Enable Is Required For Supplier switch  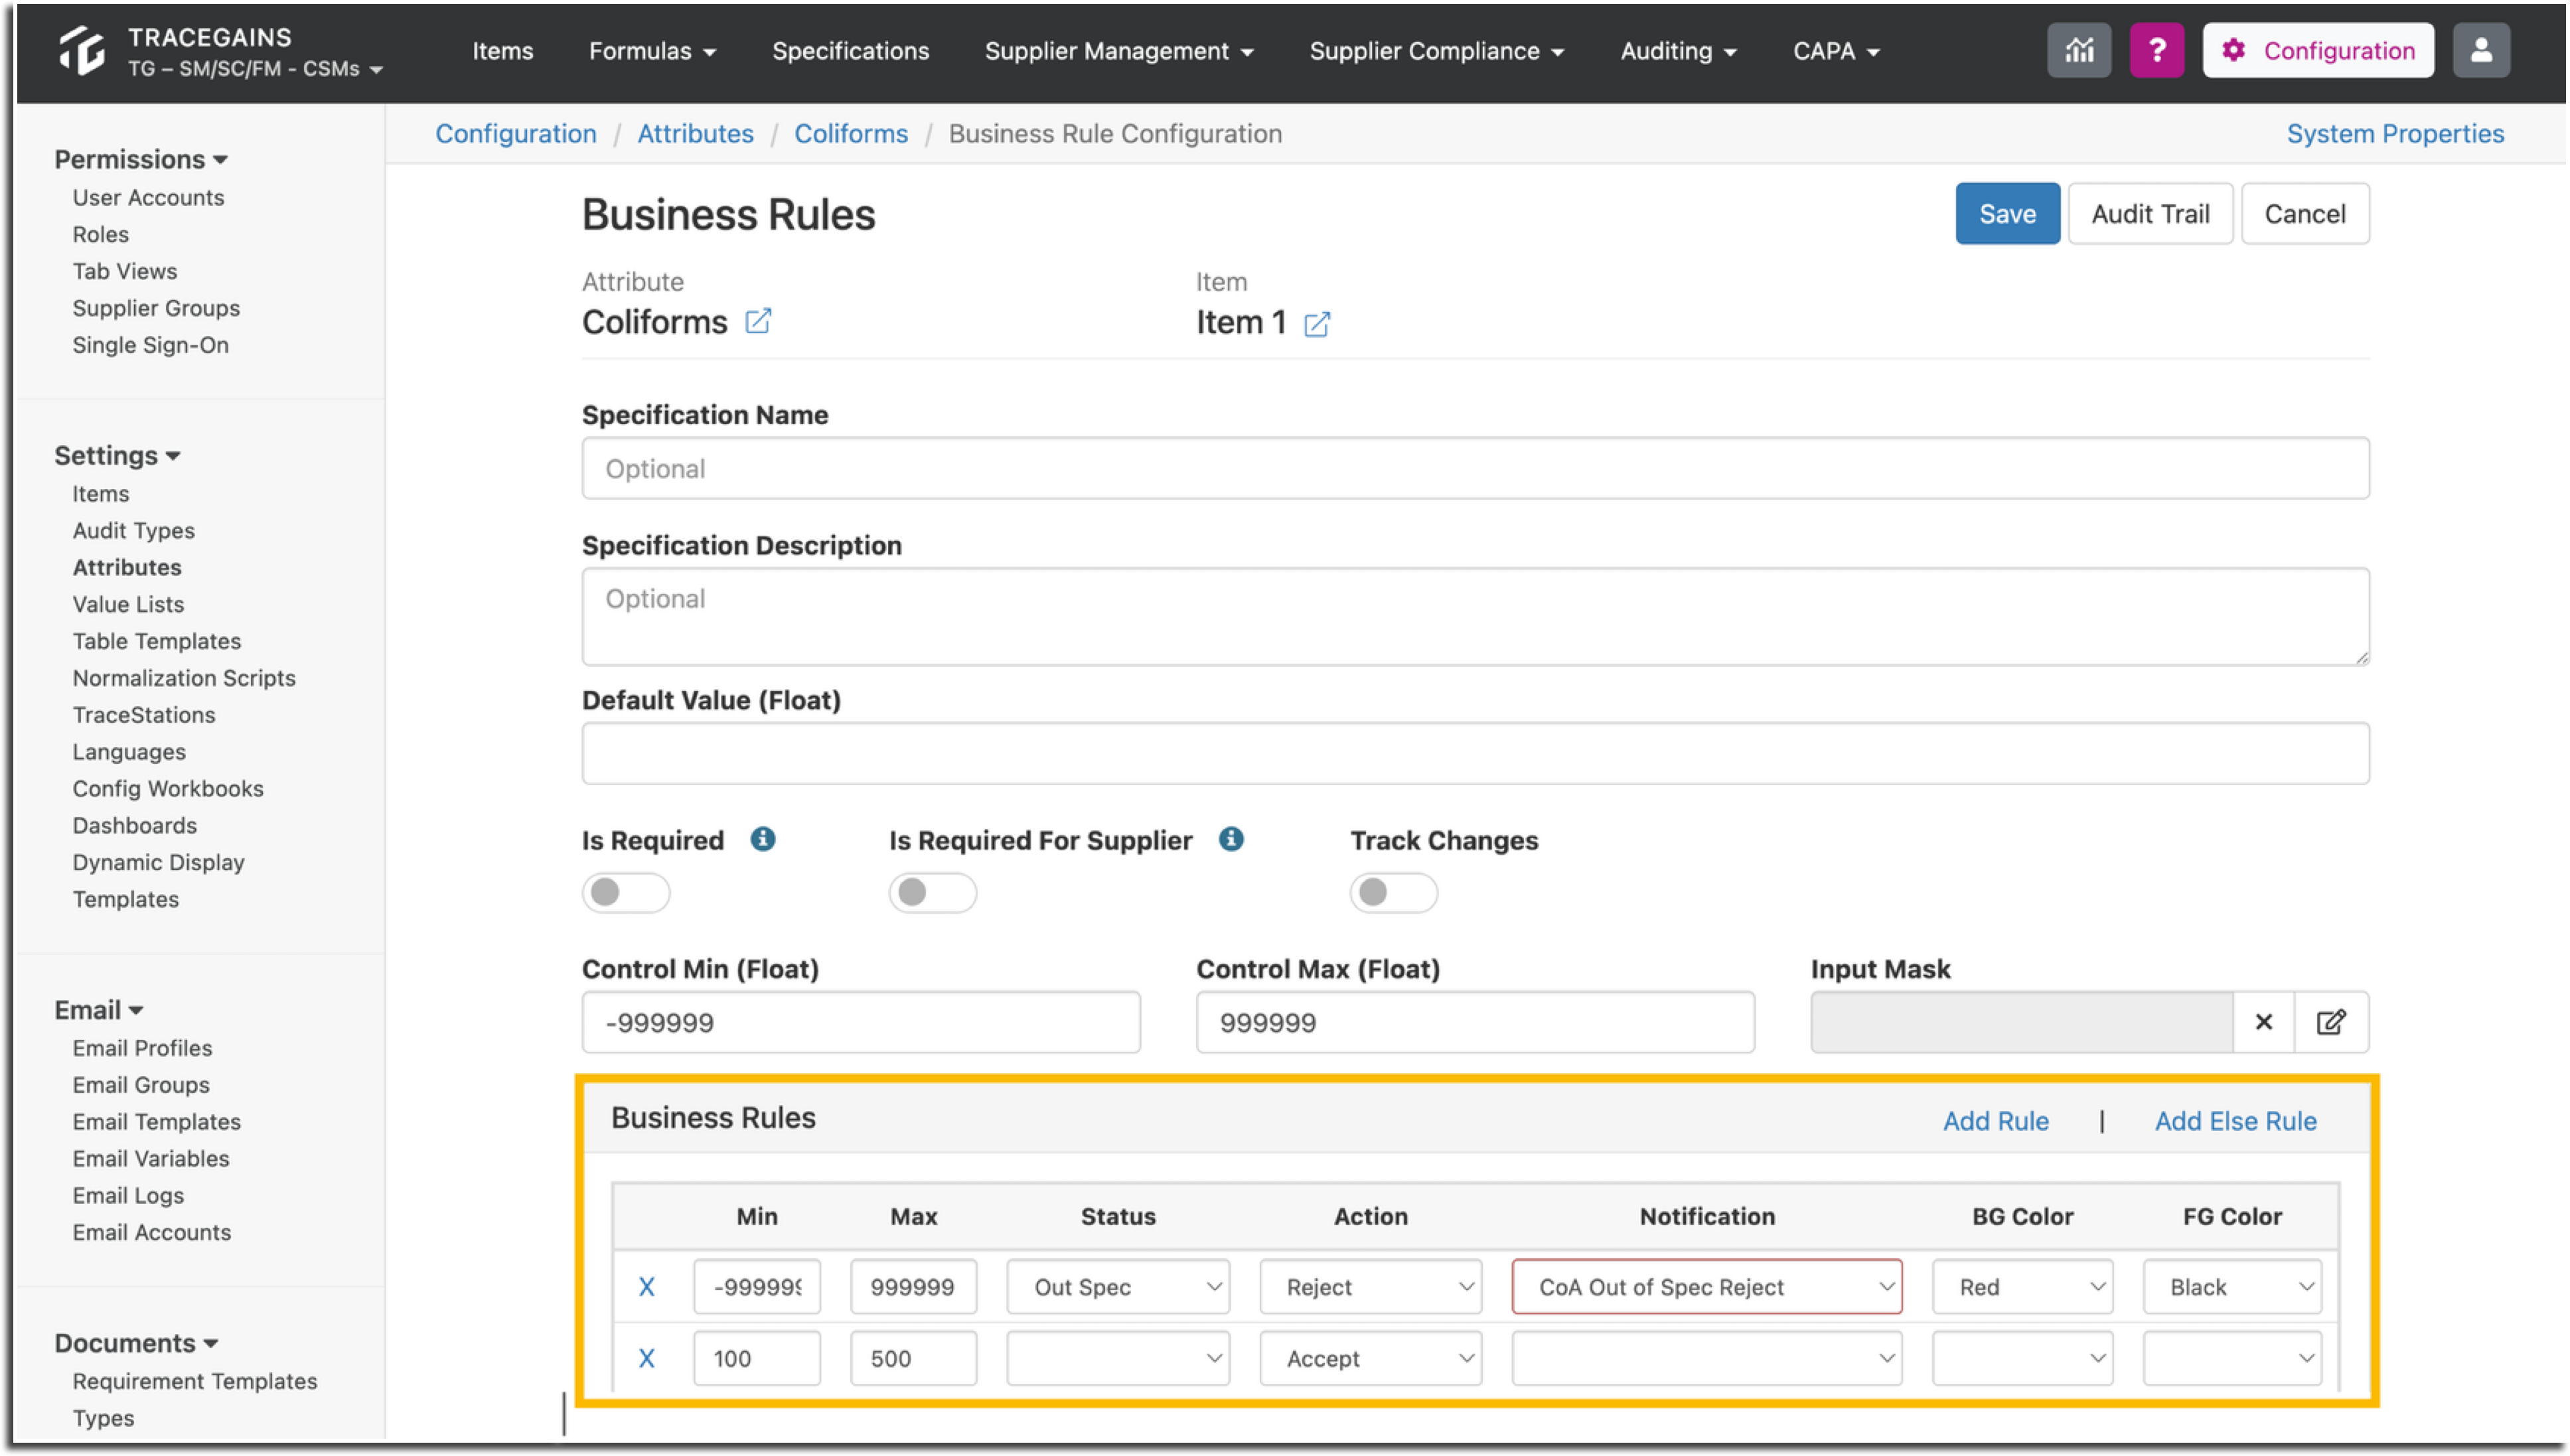[933, 892]
